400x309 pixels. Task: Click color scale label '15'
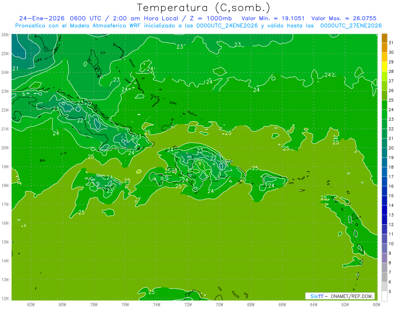391,196
